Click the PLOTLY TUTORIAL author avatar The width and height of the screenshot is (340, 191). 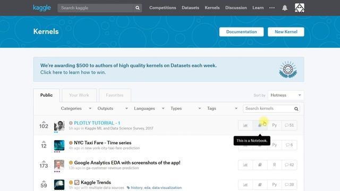[x=59, y=126]
